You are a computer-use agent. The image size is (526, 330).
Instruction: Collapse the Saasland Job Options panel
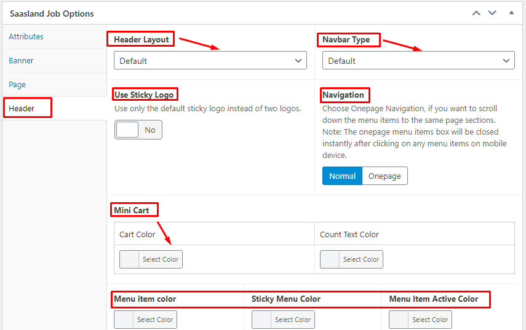click(x=512, y=13)
